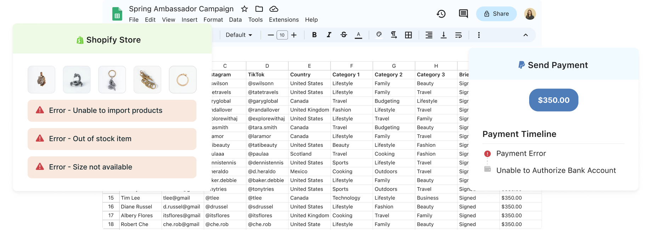Click the Share button
This screenshot has width=657, height=230.
[496, 14]
